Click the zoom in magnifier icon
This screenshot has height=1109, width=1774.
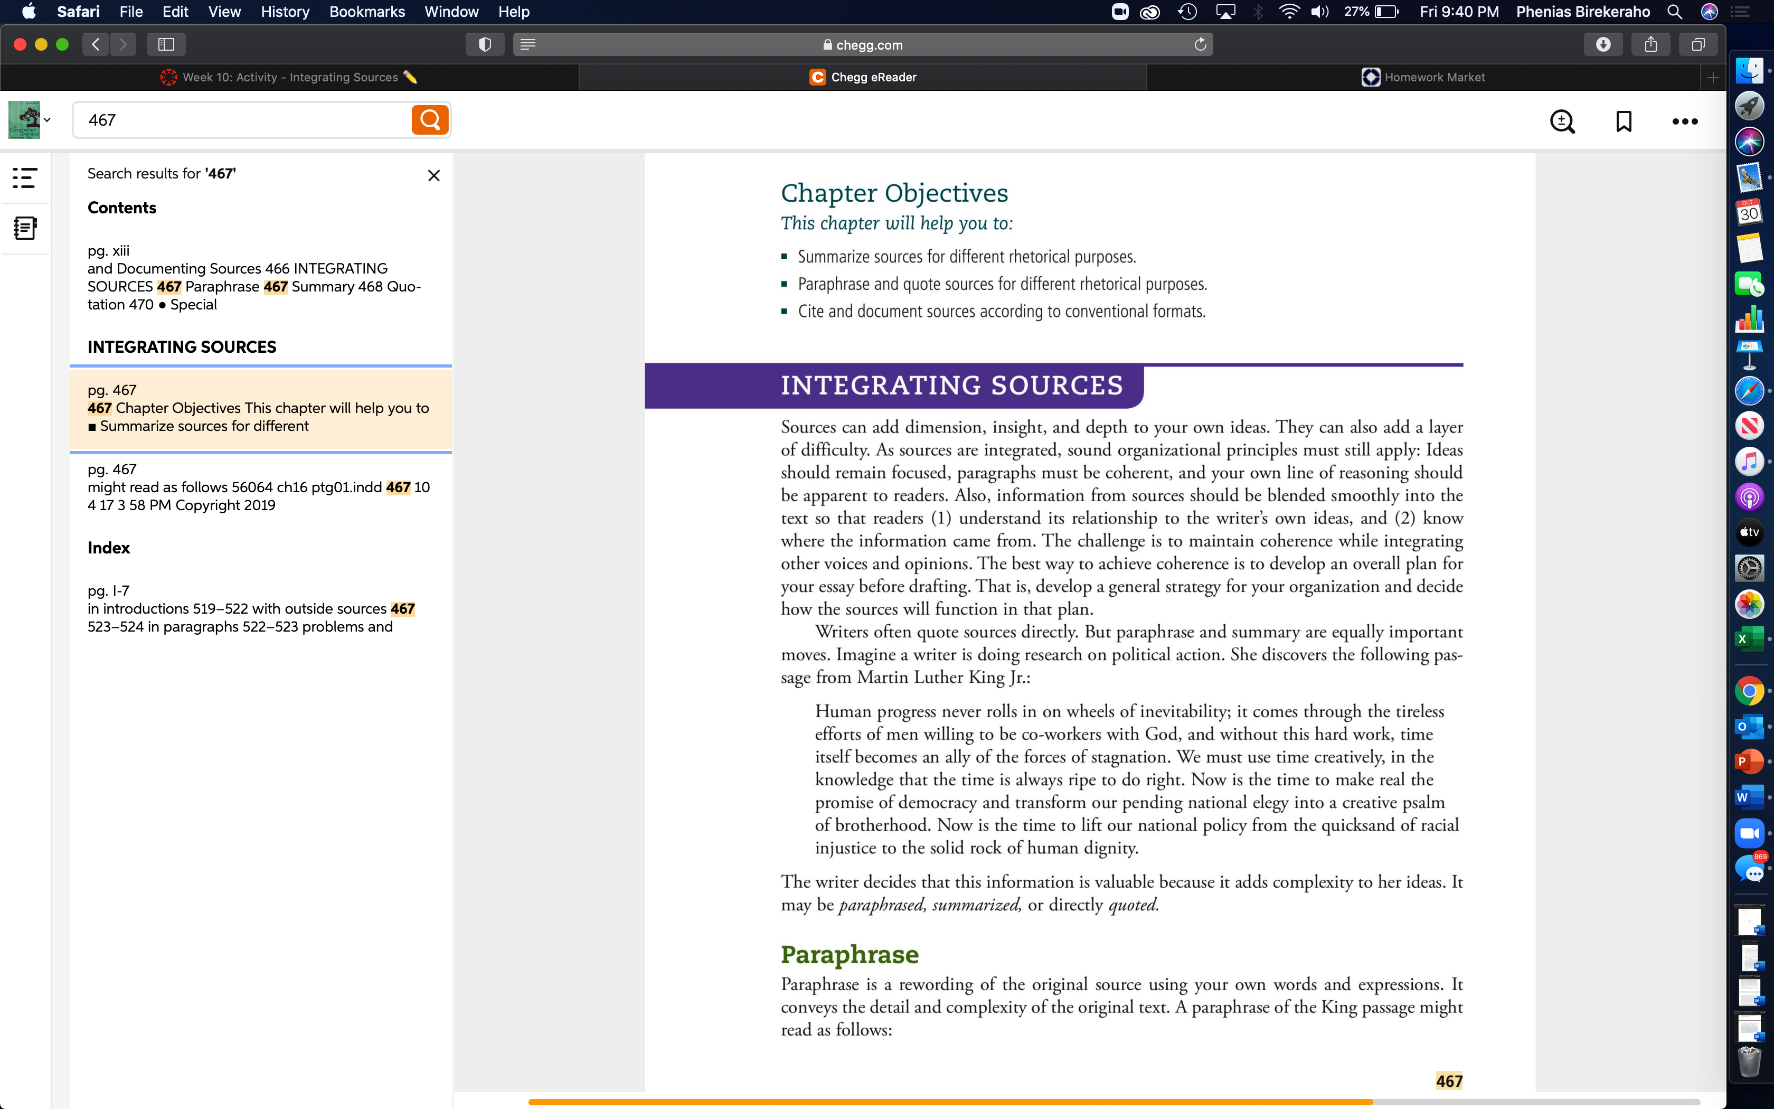[1562, 121]
